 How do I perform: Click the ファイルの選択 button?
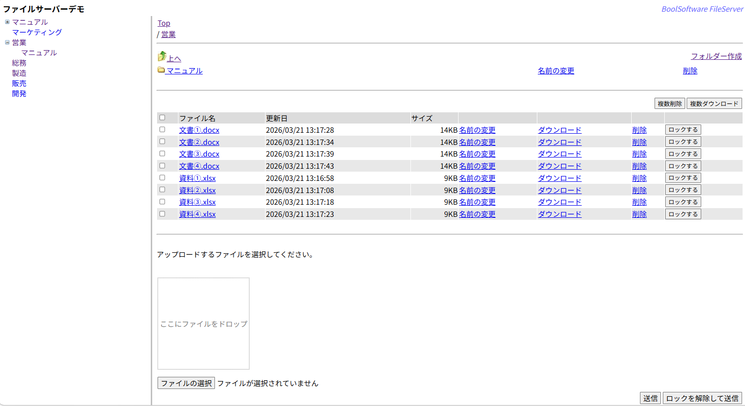186,383
